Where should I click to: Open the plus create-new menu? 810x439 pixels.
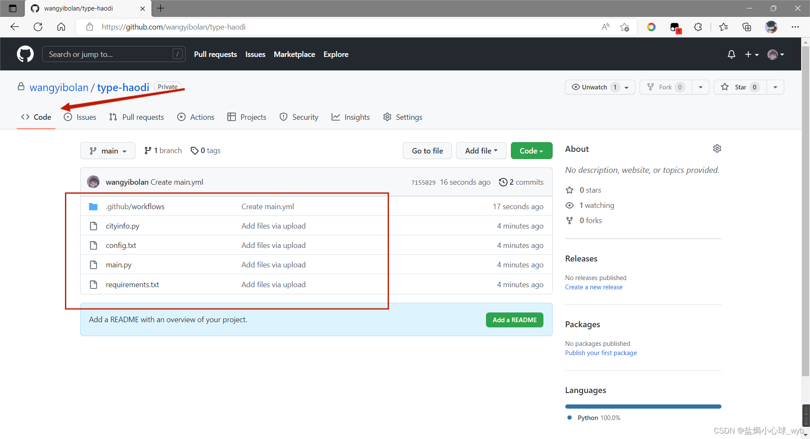752,54
